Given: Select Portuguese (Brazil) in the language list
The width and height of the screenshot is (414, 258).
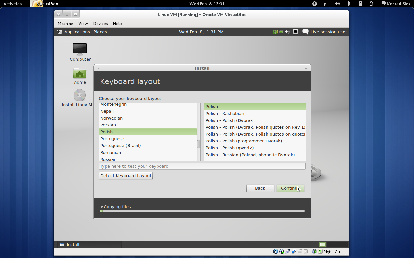Looking at the screenshot, I should pos(148,146).
